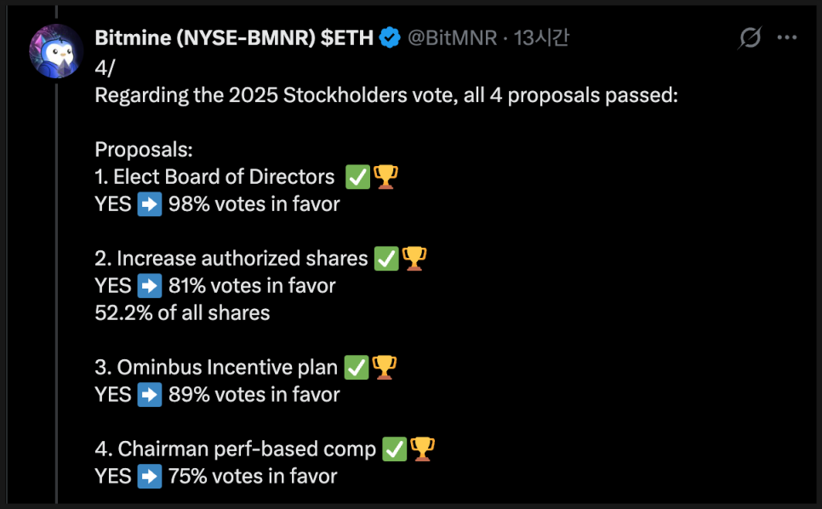This screenshot has height=509, width=822.
Task: Click the blue verified badge
Action: click(x=391, y=37)
